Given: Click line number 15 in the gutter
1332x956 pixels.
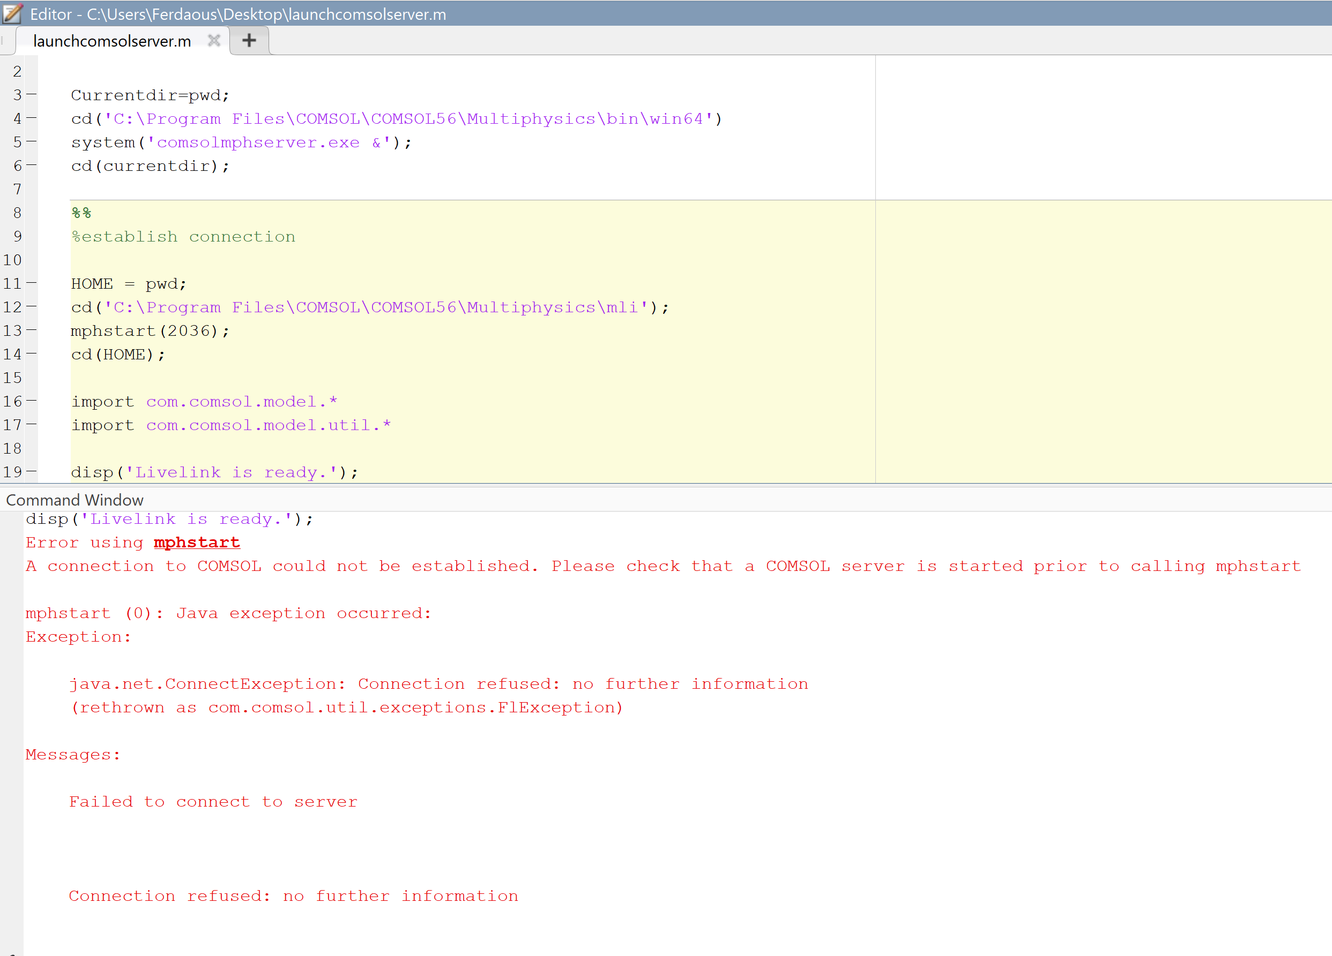Looking at the screenshot, I should click(12, 378).
